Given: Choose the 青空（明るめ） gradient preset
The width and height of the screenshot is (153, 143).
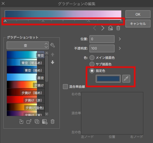Looking at the screenshot, I should pyautogui.click(x=26, y=62).
